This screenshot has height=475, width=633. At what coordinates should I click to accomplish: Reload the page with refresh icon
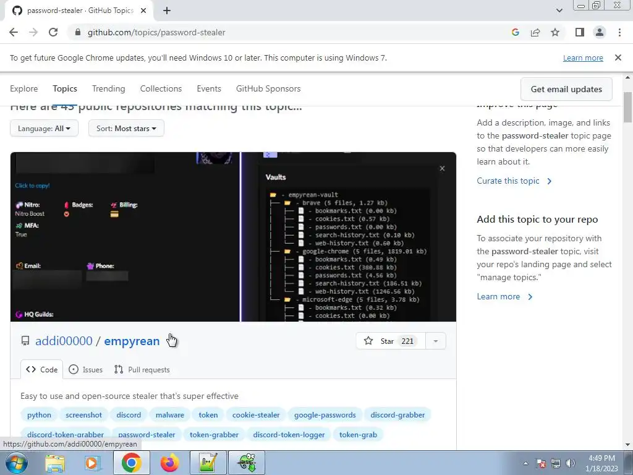click(x=53, y=32)
